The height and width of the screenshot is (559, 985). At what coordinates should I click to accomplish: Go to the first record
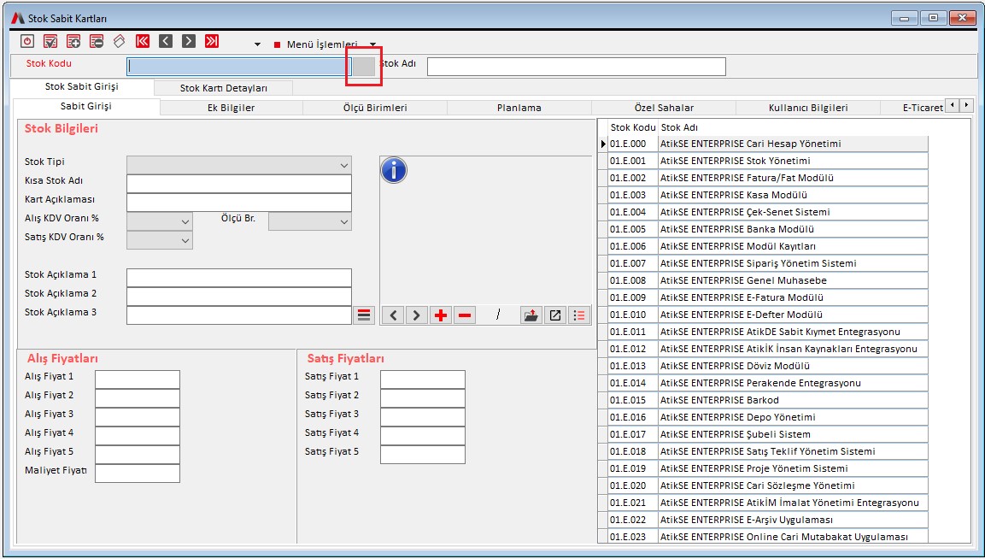coord(143,42)
